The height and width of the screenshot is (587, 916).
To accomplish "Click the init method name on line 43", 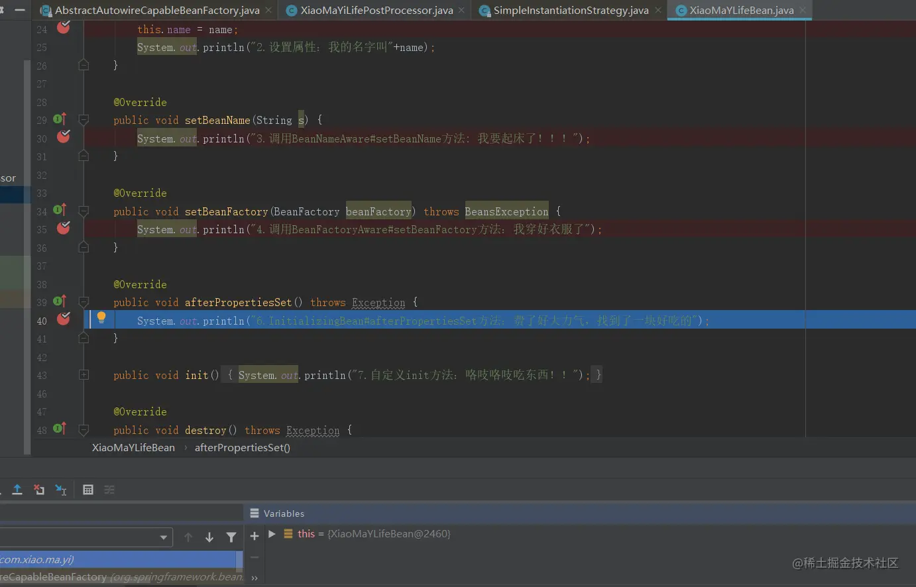I will [x=197, y=375].
